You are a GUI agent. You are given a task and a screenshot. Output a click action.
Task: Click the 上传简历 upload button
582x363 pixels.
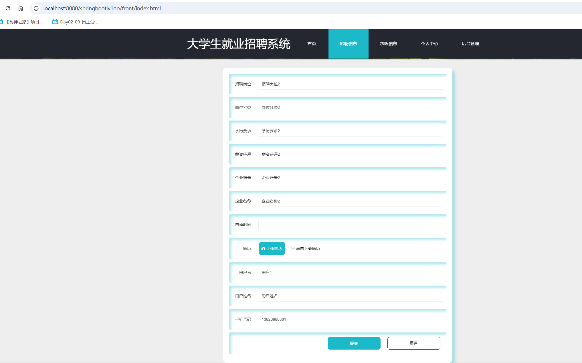pos(272,248)
